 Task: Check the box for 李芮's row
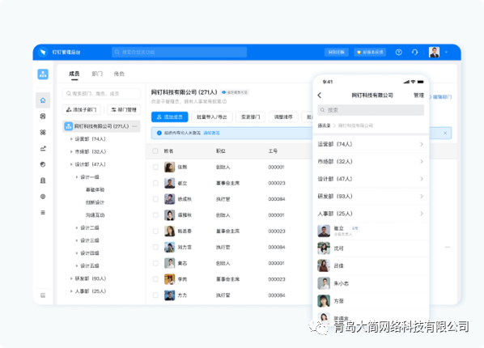click(x=155, y=279)
